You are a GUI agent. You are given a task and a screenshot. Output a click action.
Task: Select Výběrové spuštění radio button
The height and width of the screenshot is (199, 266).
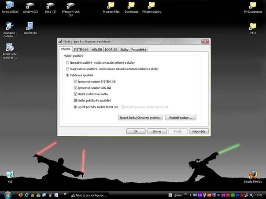[67, 75]
